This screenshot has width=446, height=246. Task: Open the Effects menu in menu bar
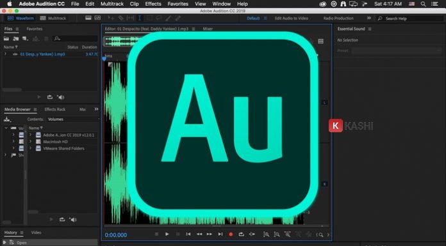(x=153, y=4)
